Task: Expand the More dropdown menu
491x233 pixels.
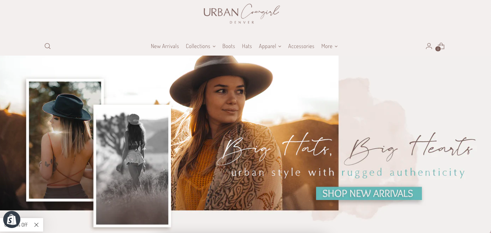Action: click(329, 46)
